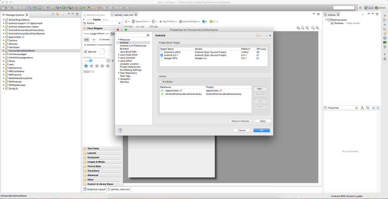
Task: Click zoom to 100% icon in layout editor
Action: coord(307,28)
